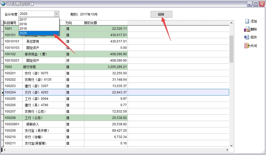Click the 关闭 (Close) door icon
This screenshot has width=266, height=155.
pyautogui.click(x=247, y=45)
